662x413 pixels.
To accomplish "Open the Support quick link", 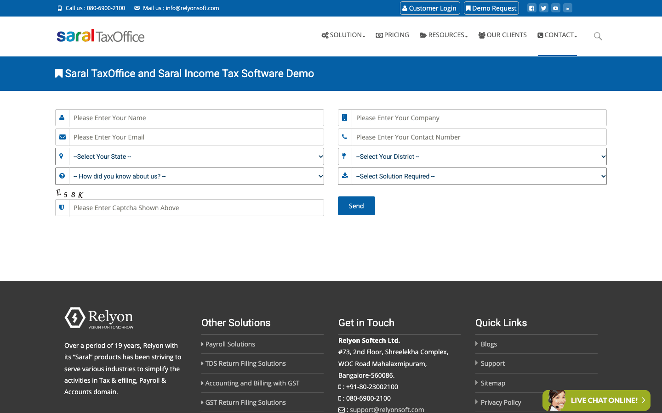I will (x=493, y=363).
